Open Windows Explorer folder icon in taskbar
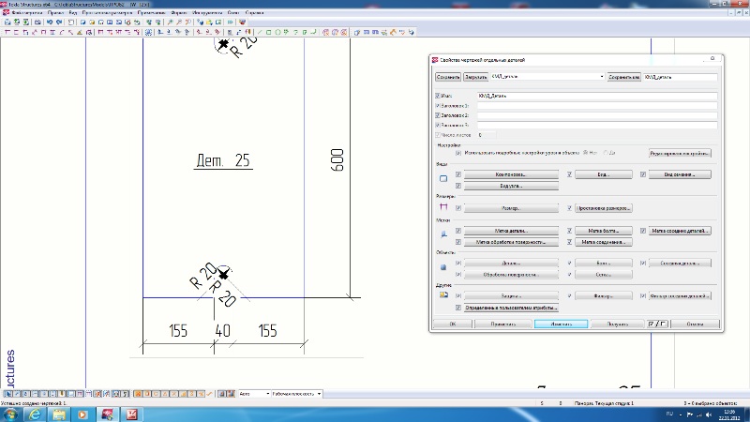 (58, 414)
